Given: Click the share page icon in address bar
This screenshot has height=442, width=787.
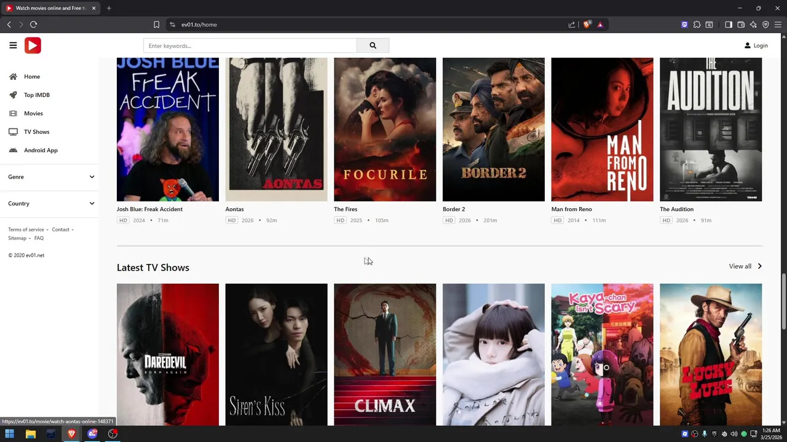Looking at the screenshot, I should tap(572, 25).
